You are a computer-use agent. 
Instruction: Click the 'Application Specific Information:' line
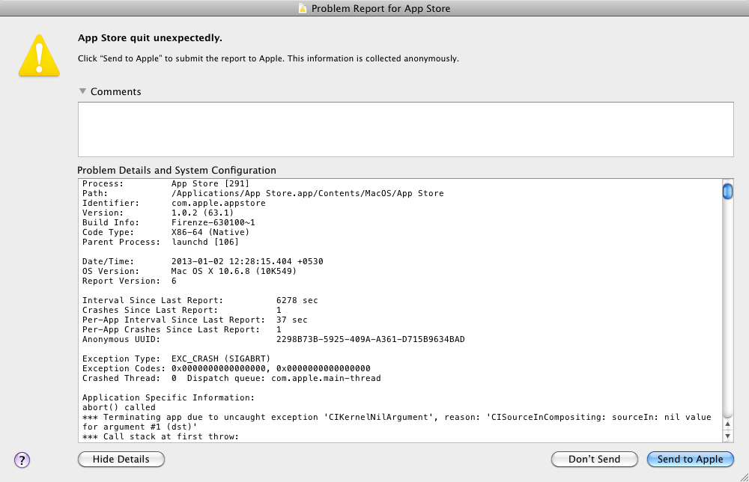pyautogui.click(x=169, y=397)
